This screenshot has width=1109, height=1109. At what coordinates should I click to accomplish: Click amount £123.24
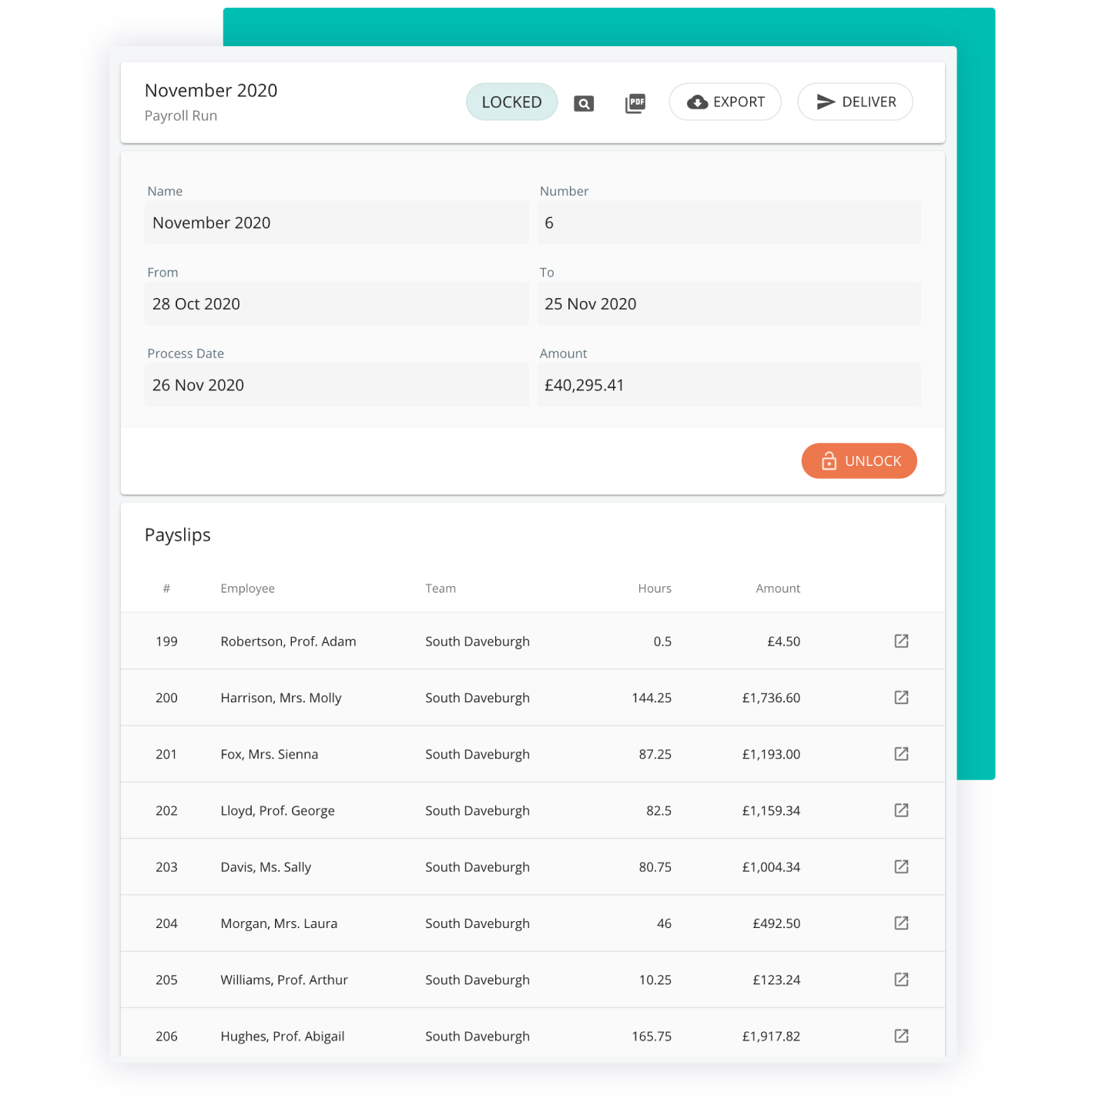776,980
